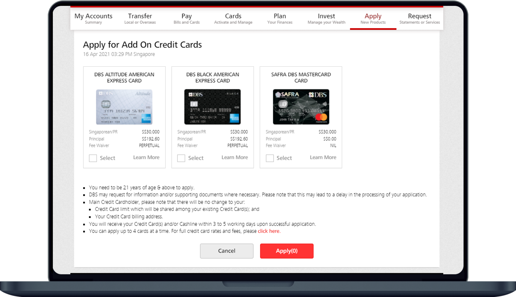Viewport: 516px width, 297px height.
Task: Open the Invest Manage your Wealth menu
Action: pyautogui.click(x=326, y=18)
